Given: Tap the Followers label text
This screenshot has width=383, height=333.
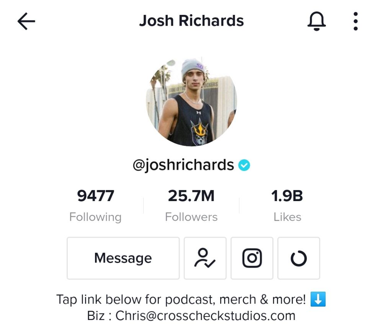Looking at the screenshot, I should [191, 217].
